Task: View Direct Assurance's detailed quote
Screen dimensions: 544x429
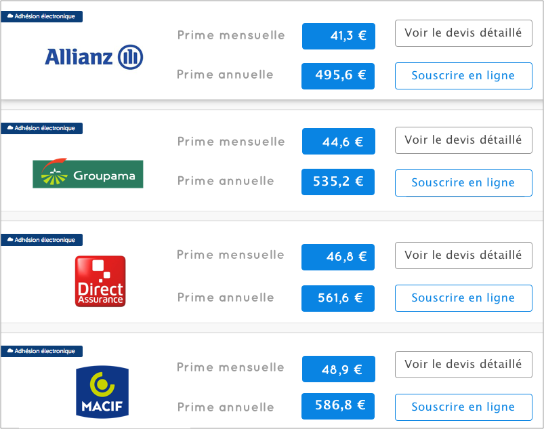Action: click(463, 256)
